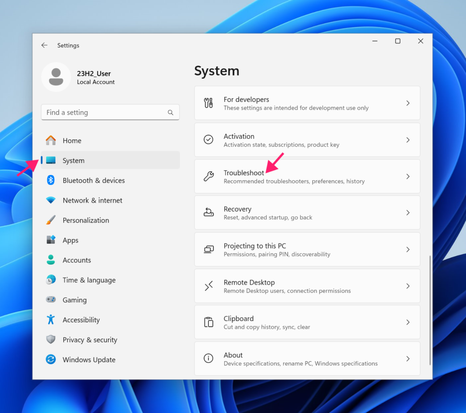
Task: Click the System monitor icon in sidebar
Action: click(51, 160)
